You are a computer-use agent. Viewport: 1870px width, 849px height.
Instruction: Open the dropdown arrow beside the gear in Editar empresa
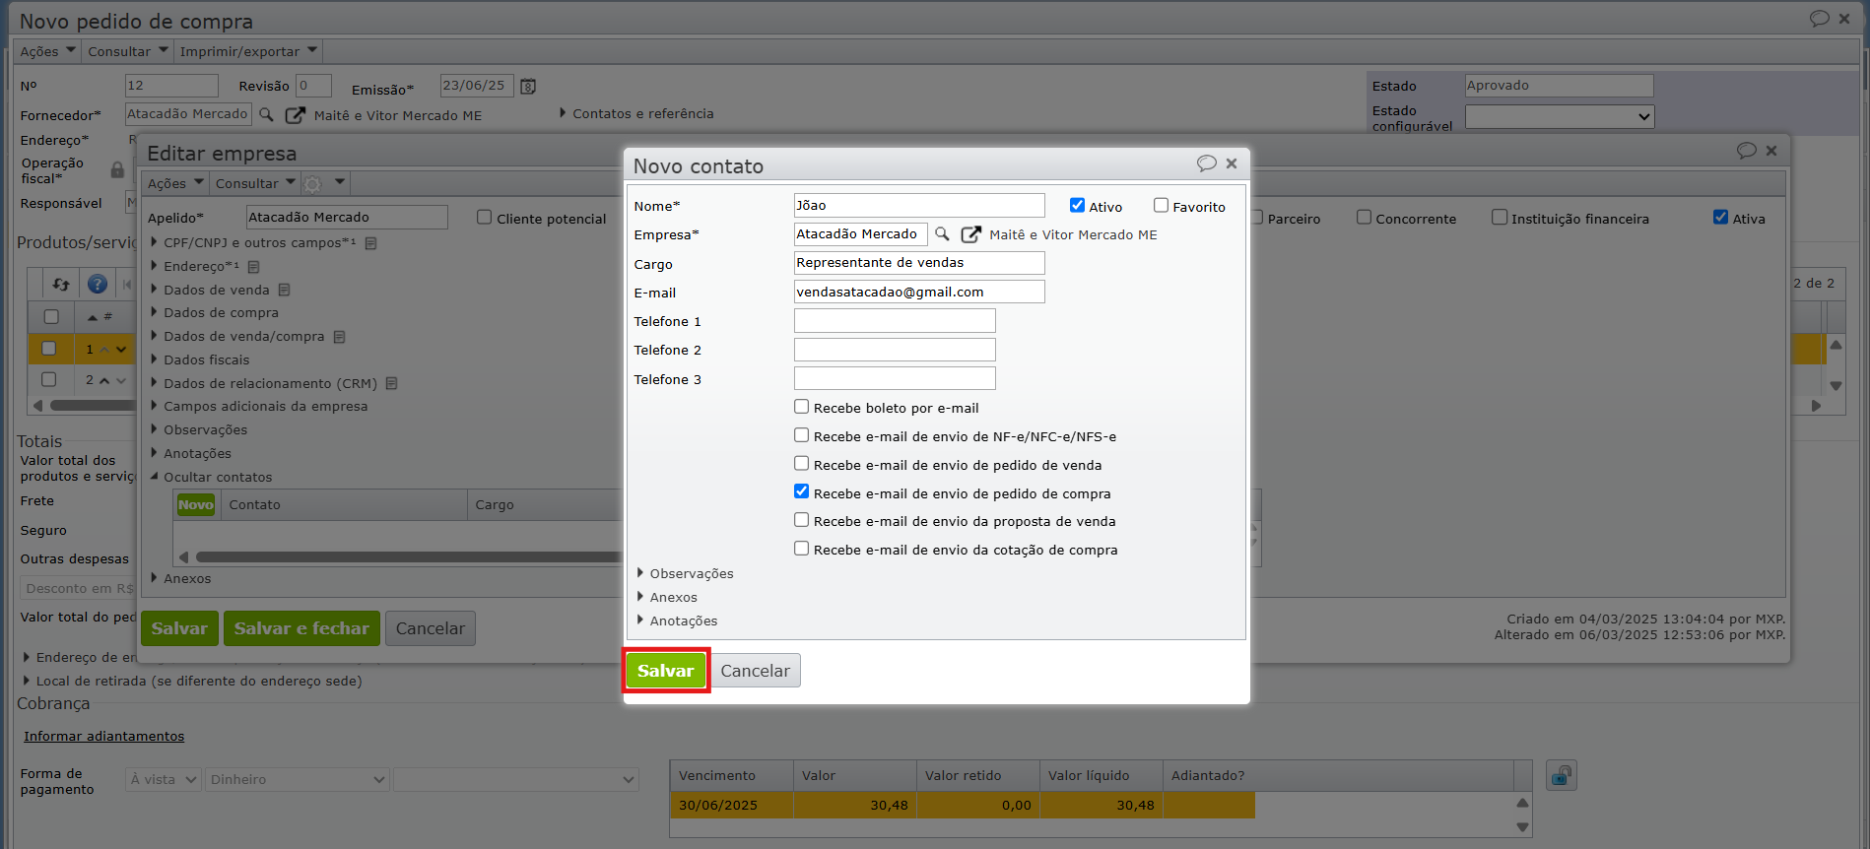coord(340,182)
